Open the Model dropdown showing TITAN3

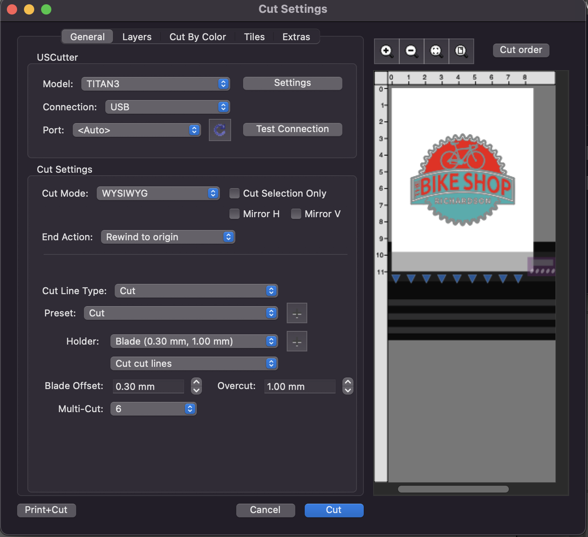pyautogui.click(x=156, y=84)
